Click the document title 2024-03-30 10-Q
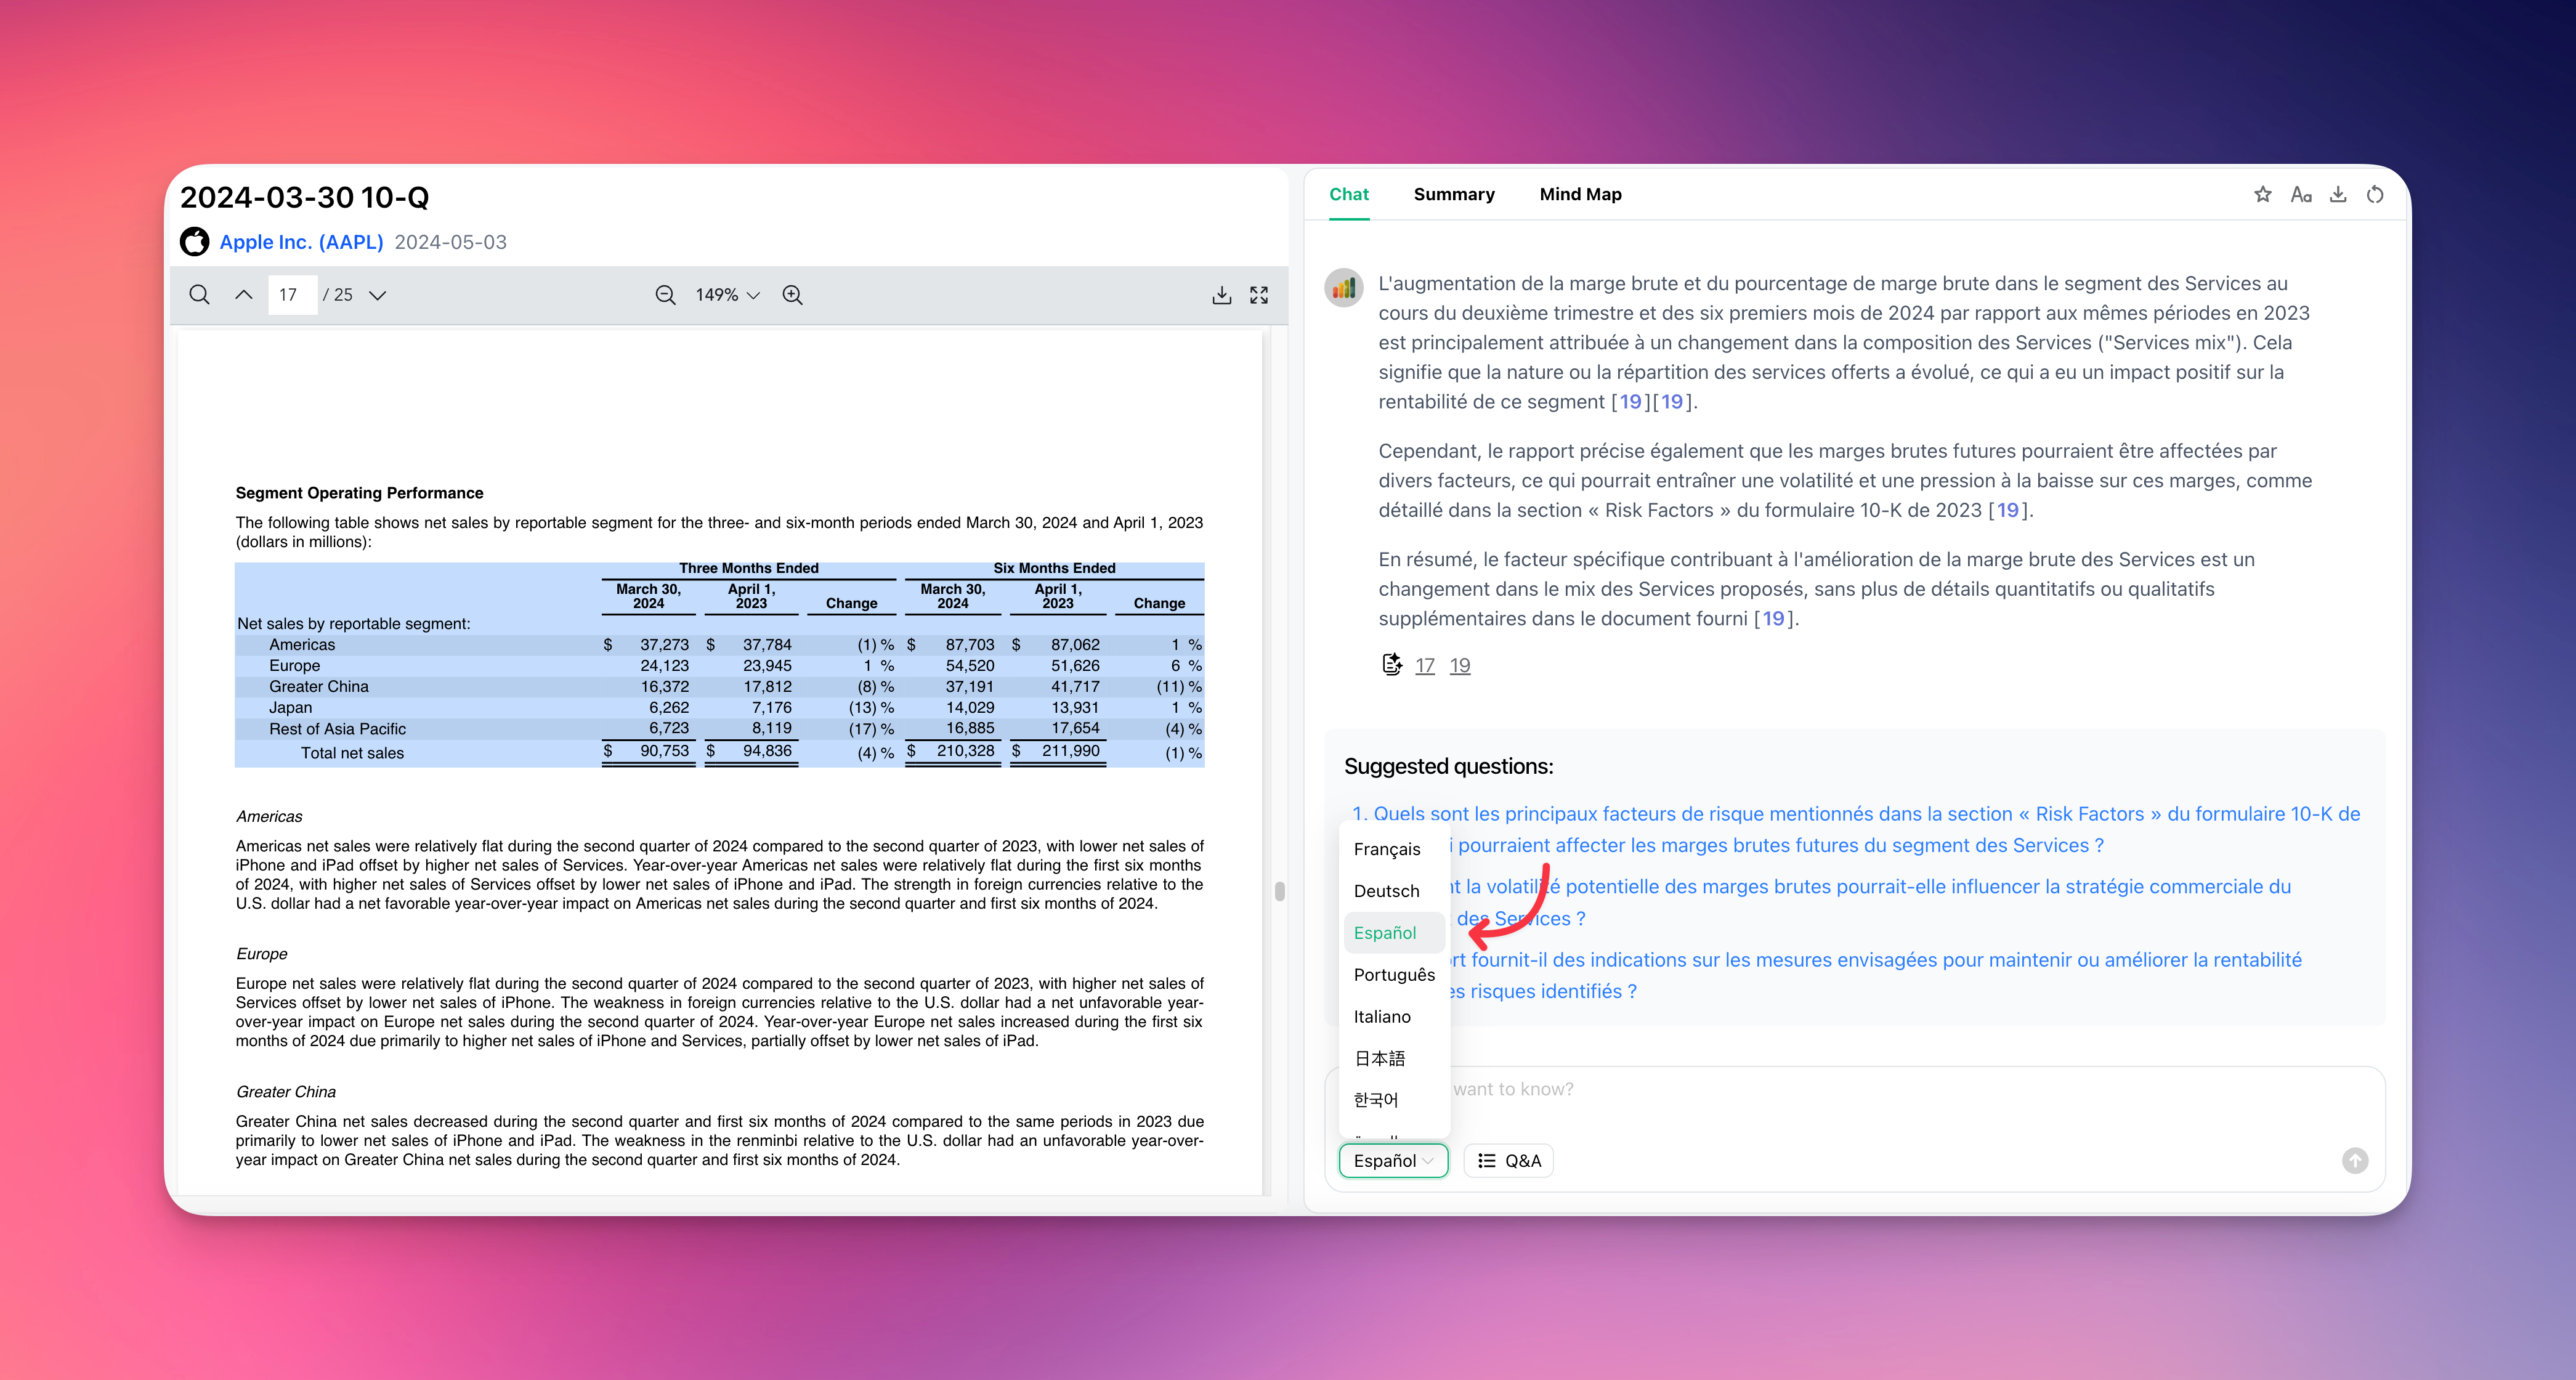 tap(304, 197)
